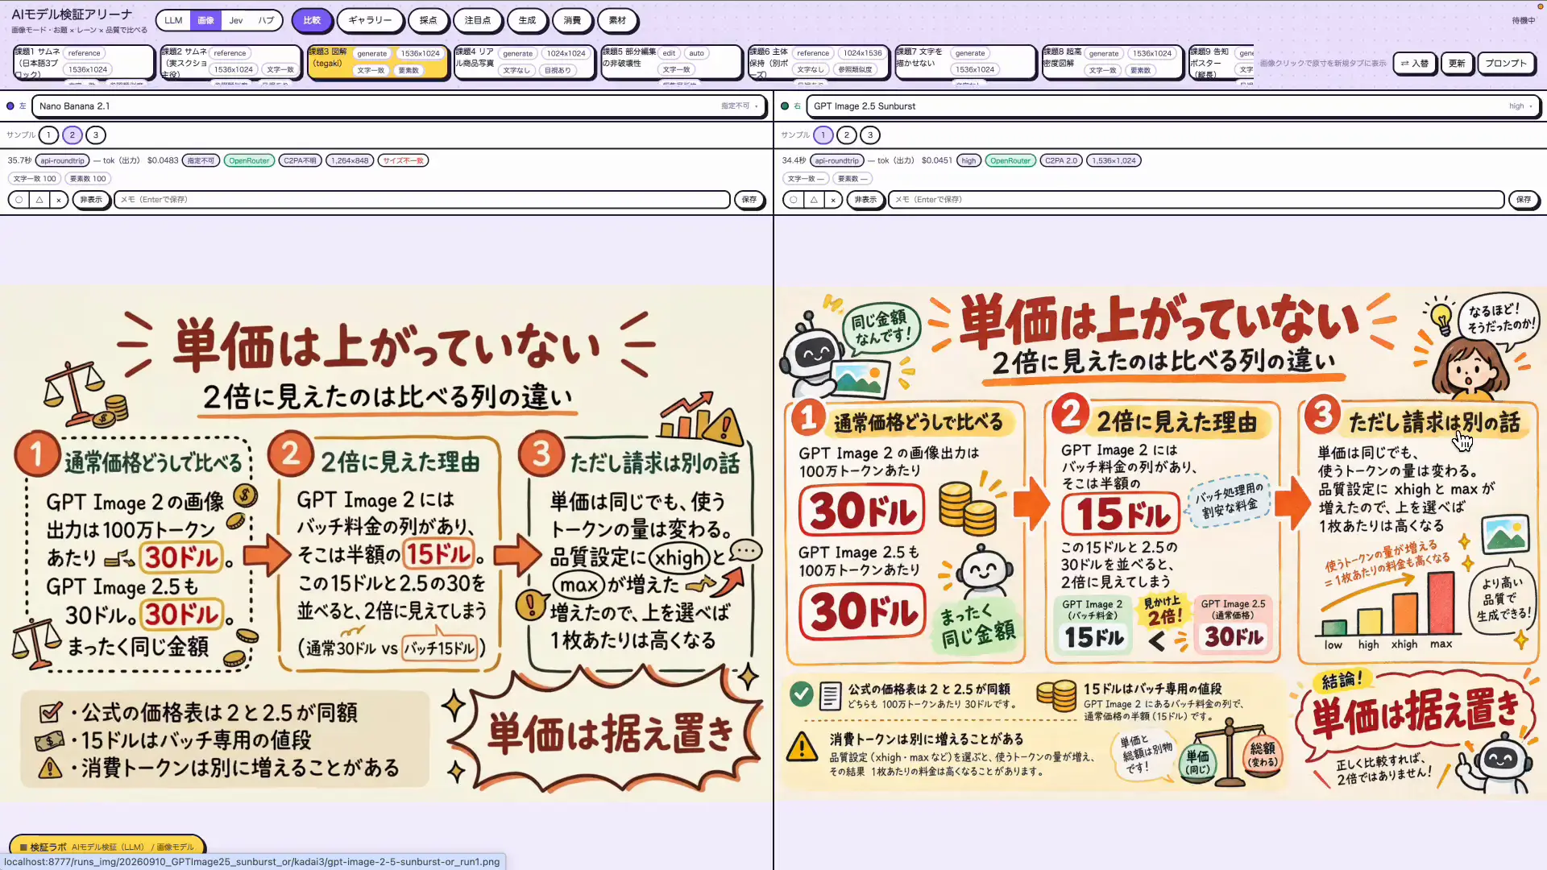Open the 生成 view

point(527,20)
